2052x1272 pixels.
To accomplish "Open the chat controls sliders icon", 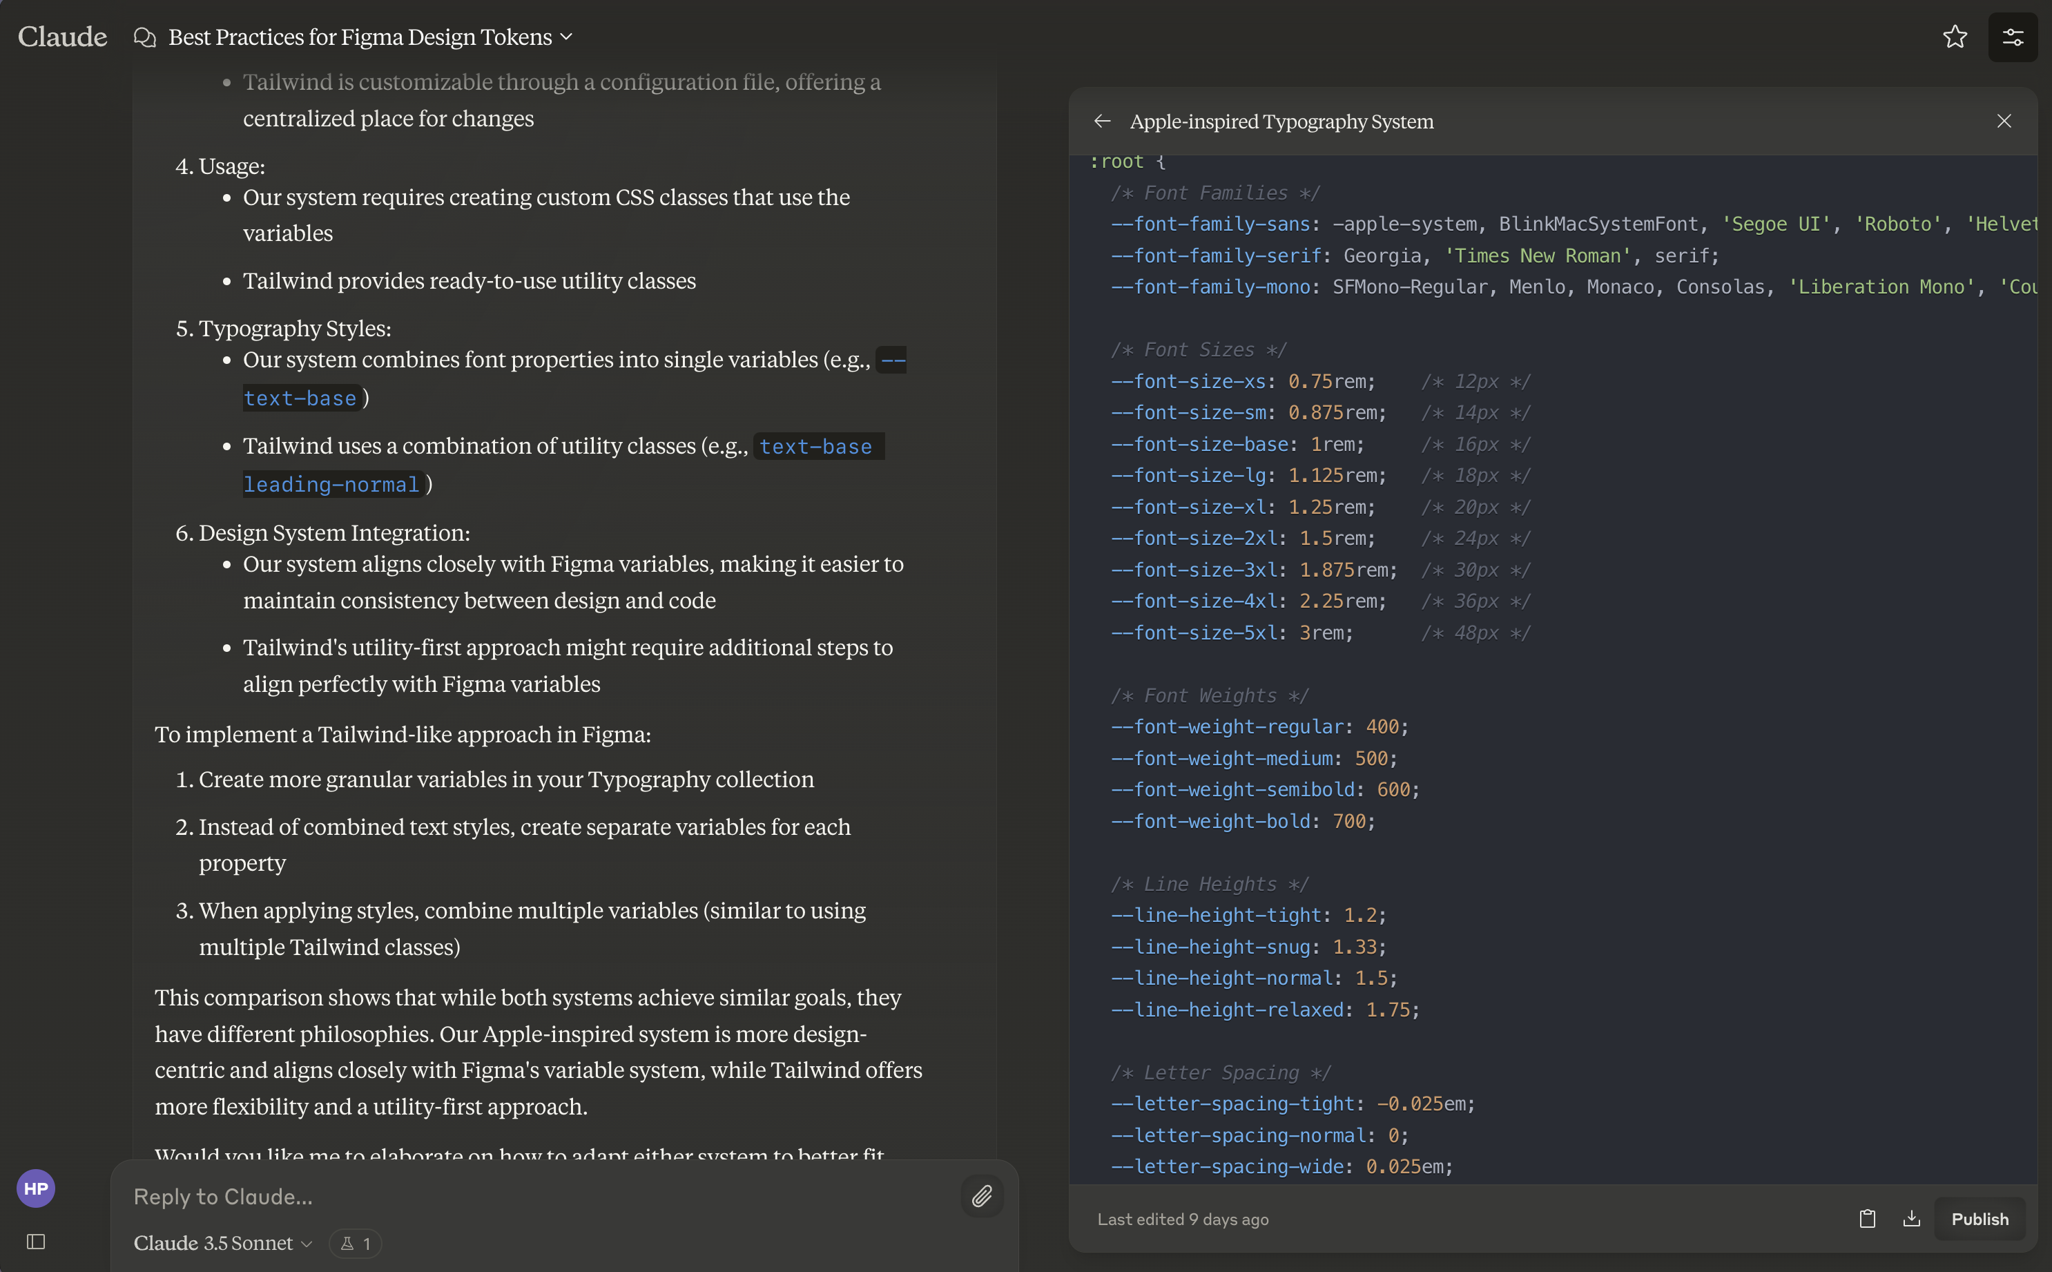I will tap(2013, 37).
